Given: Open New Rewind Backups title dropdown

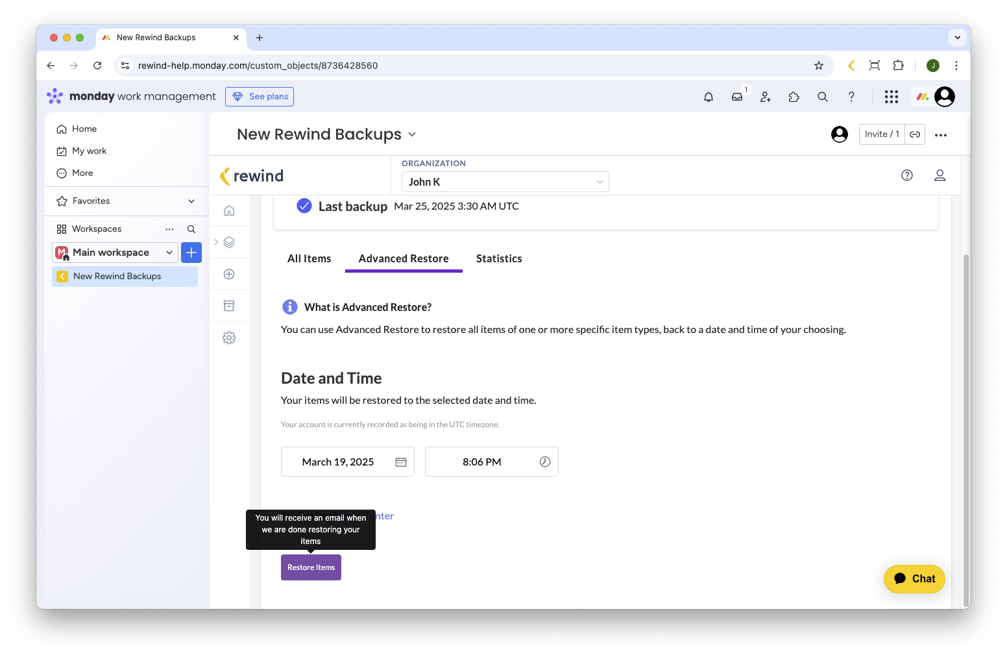Looking at the screenshot, I should click(412, 135).
